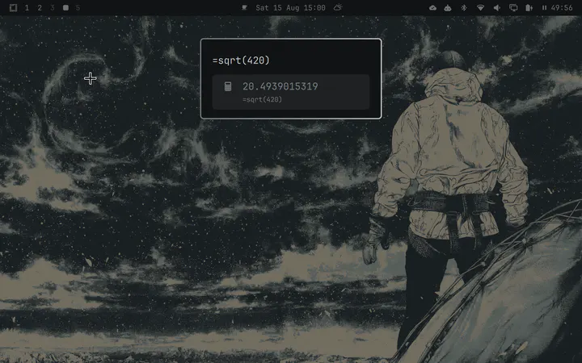The height and width of the screenshot is (363, 582).
Task: Open the calendar from Sat 15 Aug clock
Action: pyautogui.click(x=290, y=8)
